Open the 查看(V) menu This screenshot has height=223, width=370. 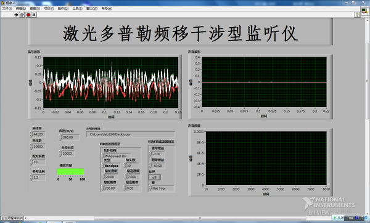coord(35,9)
